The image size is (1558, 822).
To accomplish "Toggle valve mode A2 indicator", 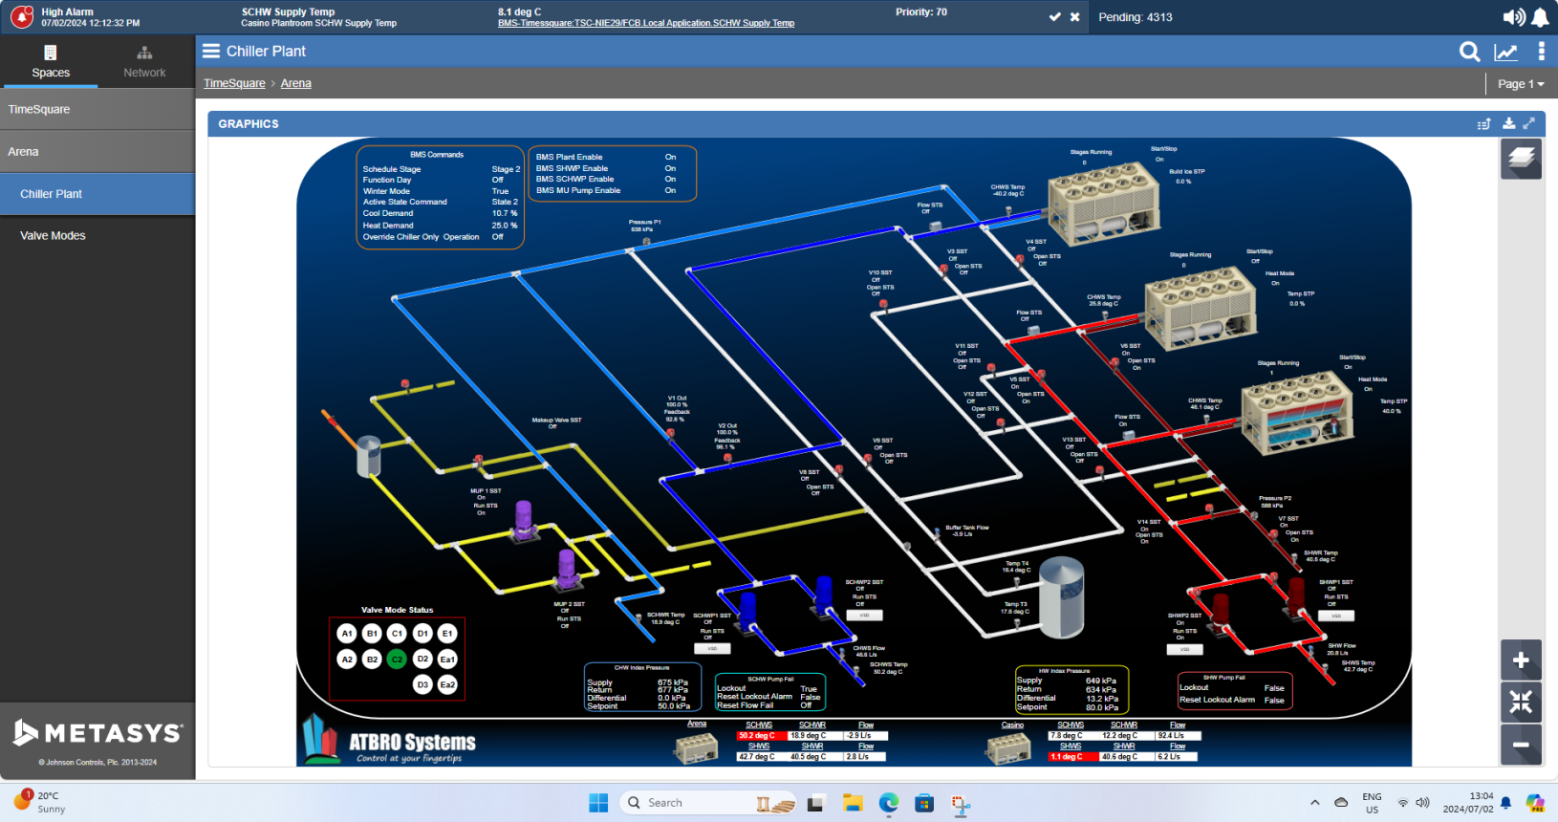I will 347,660.
